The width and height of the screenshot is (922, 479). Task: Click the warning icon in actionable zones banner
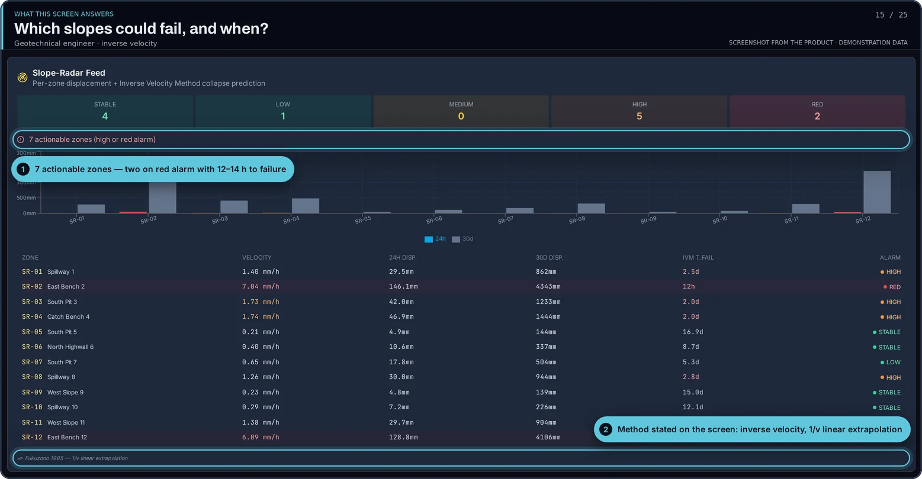pyautogui.click(x=21, y=140)
